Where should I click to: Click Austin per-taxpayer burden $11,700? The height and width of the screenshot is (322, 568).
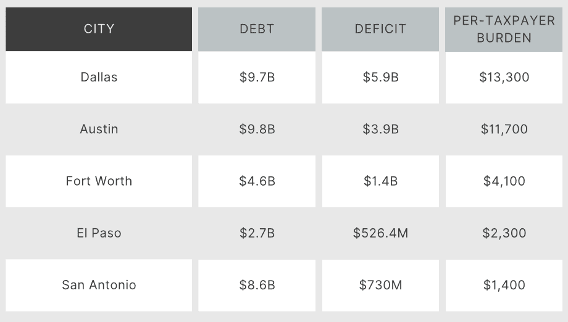click(504, 129)
